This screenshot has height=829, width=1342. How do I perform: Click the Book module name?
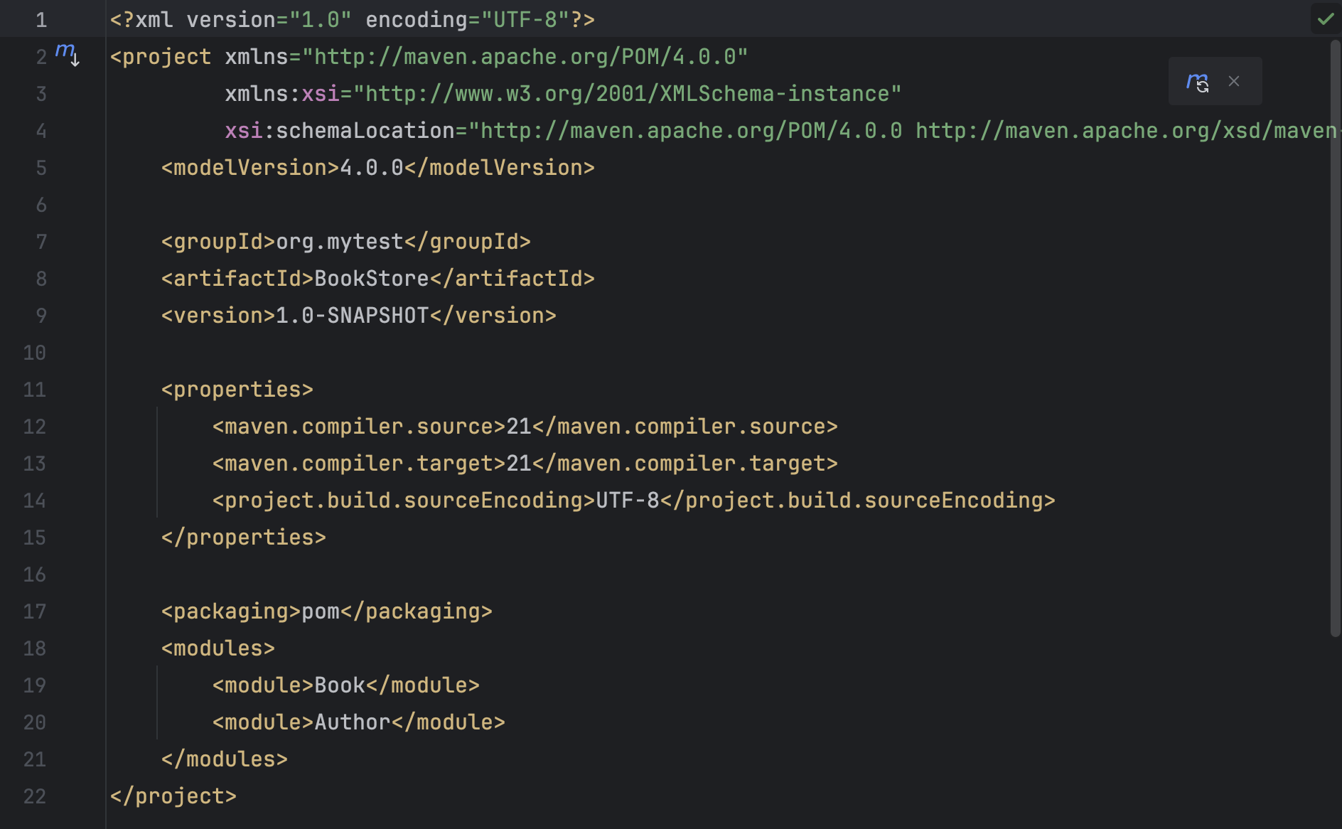(340, 685)
